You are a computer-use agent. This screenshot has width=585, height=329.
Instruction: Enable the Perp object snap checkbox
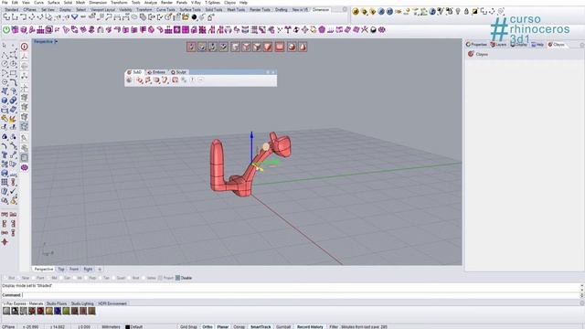(87, 278)
